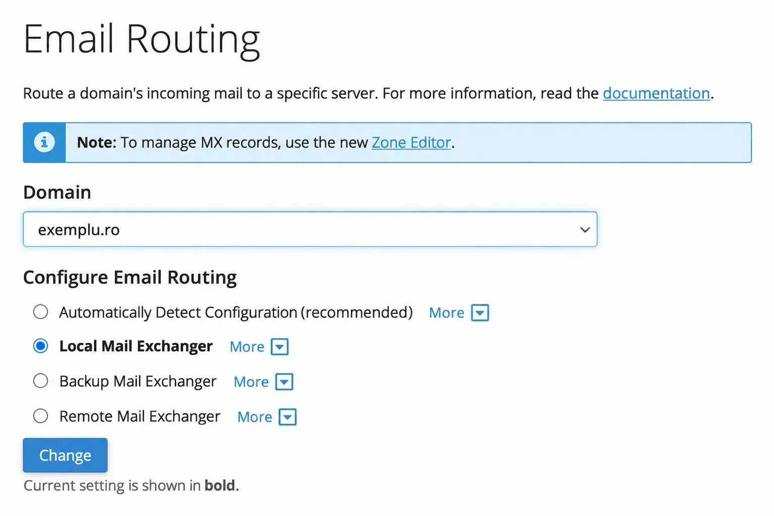This screenshot has width=774, height=516.
Task: Click the Change button
Action: pos(65,455)
